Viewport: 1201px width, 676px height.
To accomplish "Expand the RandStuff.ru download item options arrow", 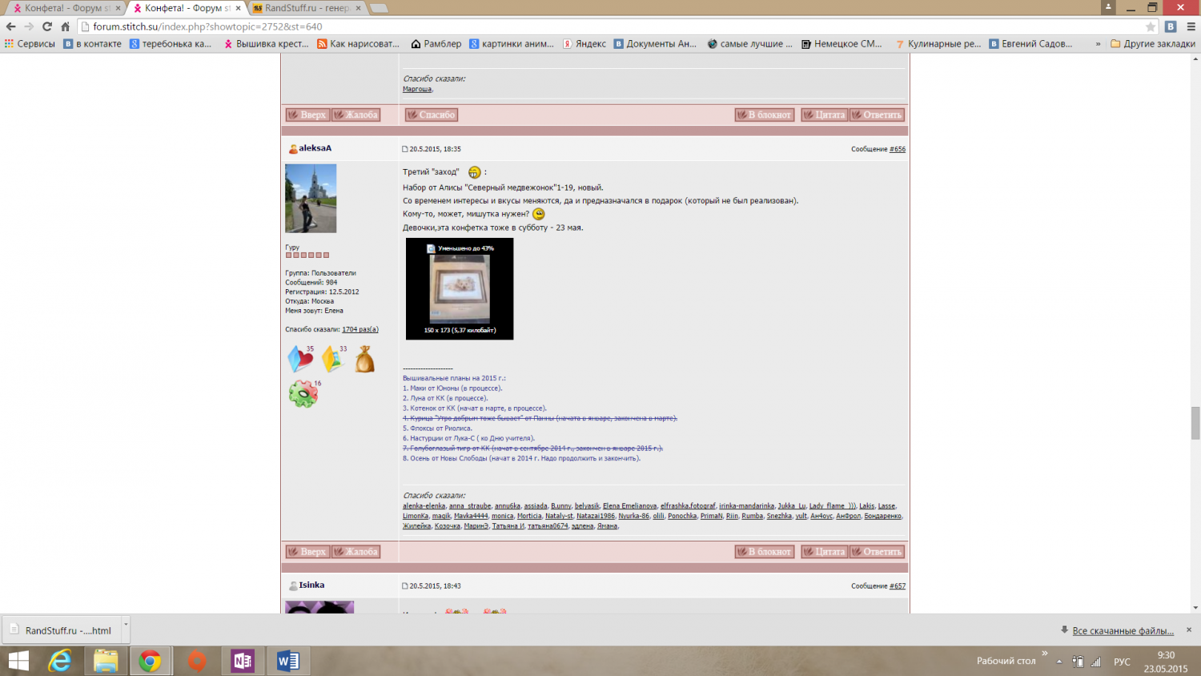I will tap(126, 623).
